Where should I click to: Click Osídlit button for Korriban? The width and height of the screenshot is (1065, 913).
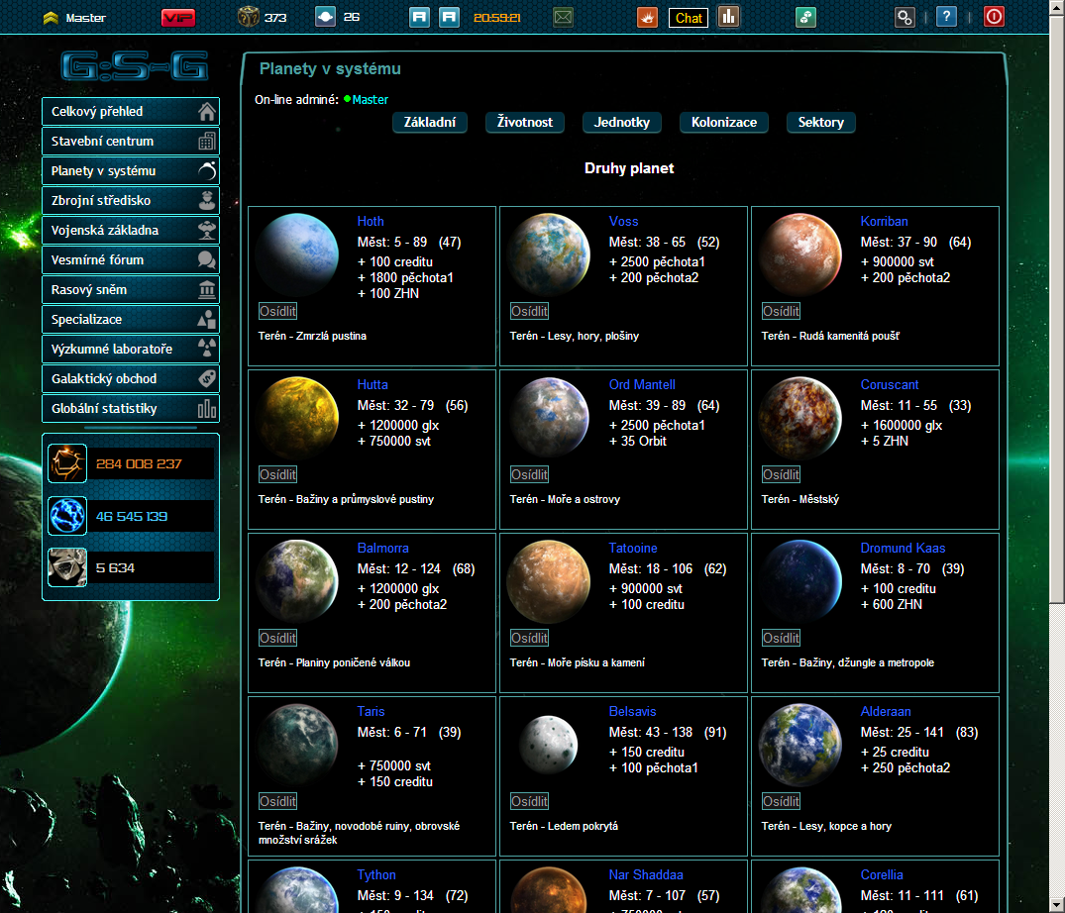coord(781,311)
